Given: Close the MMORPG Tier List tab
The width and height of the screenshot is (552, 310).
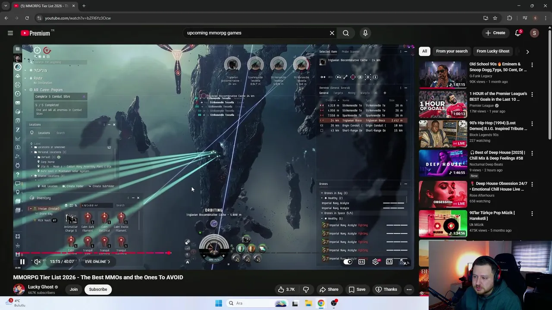Looking at the screenshot, I should pos(73,6).
